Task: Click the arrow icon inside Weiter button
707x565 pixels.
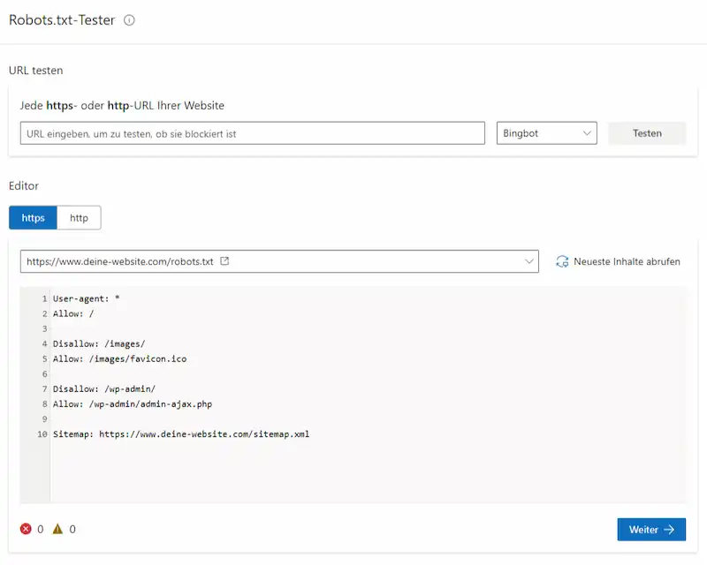Action: 667,529
